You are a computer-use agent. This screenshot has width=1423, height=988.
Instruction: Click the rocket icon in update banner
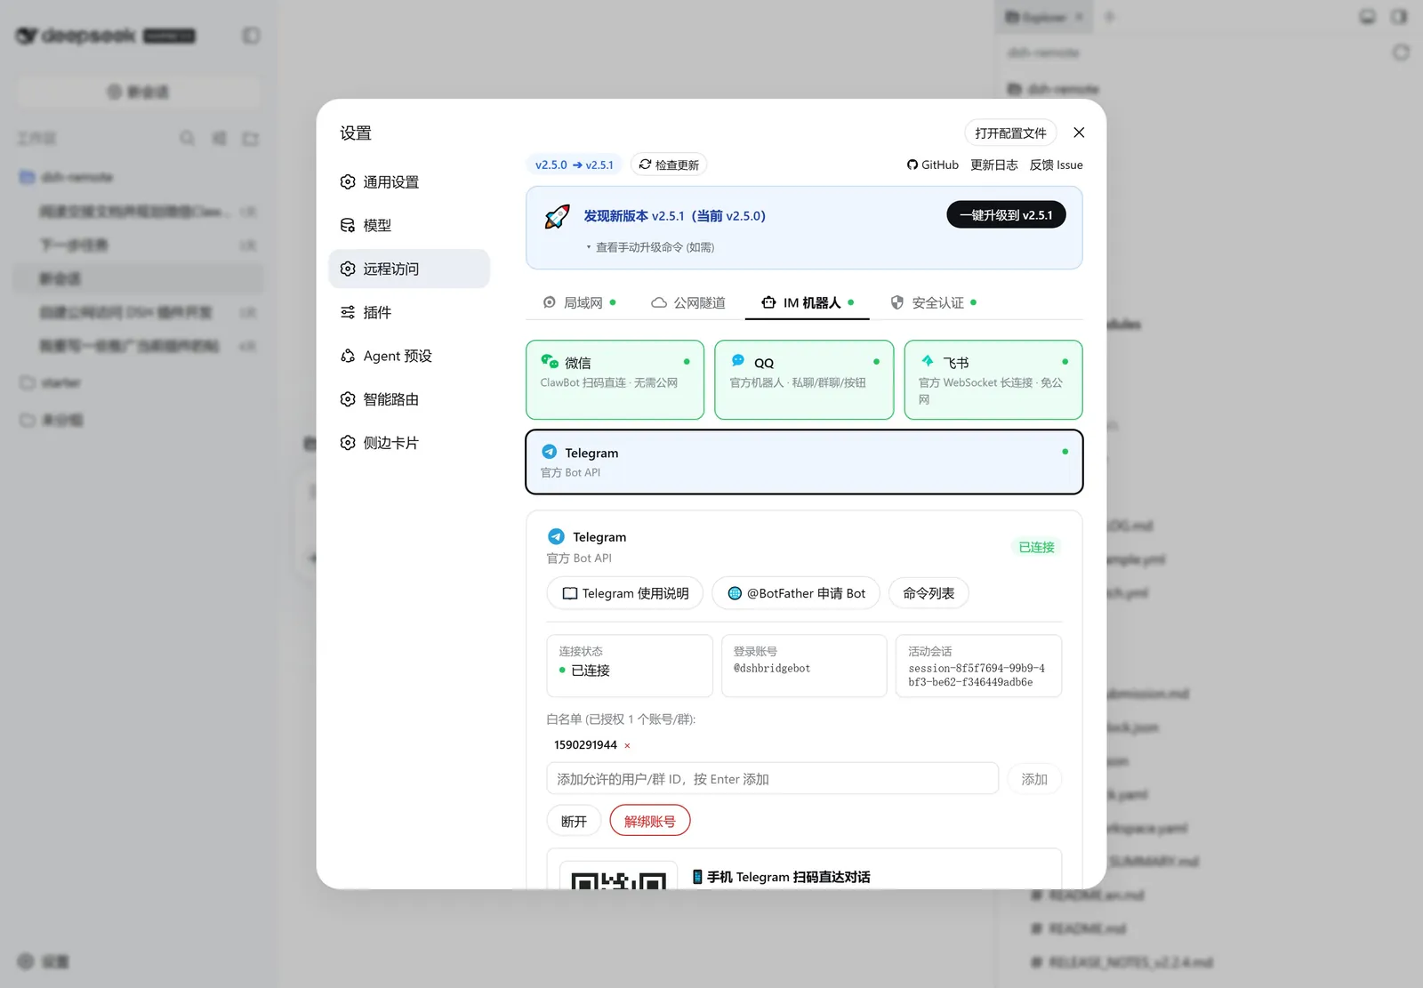pyautogui.click(x=557, y=216)
